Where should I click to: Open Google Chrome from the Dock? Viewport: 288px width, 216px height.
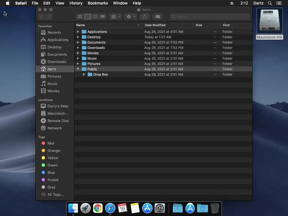pyautogui.click(x=98, y=208)
